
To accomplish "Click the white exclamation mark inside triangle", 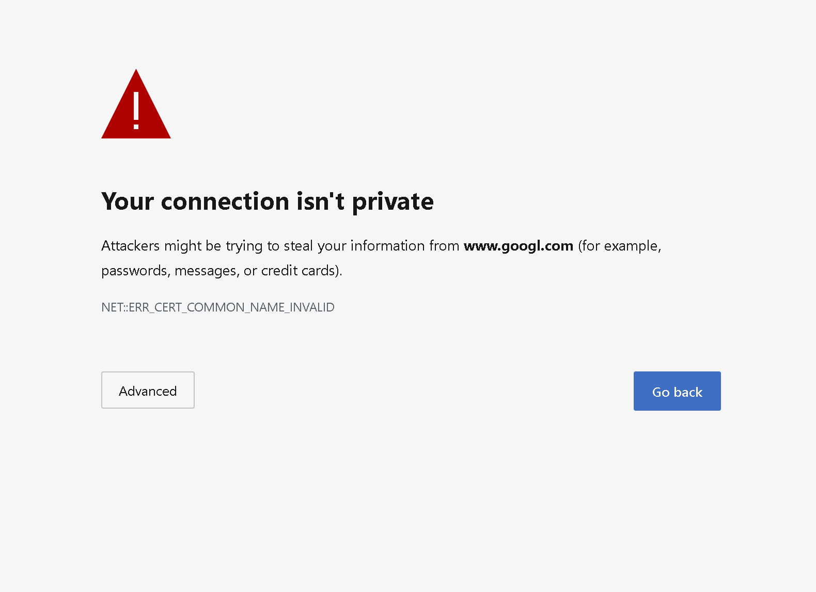I will (136, 111).
